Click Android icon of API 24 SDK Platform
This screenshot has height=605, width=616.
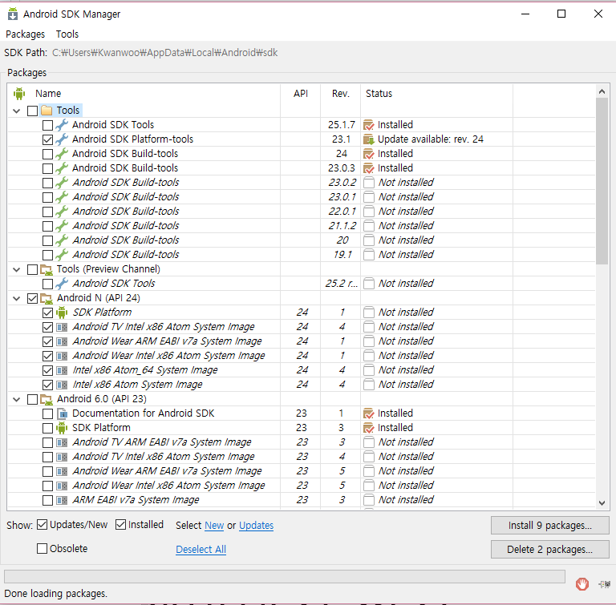pyautogui.click(x=62, y=313)
